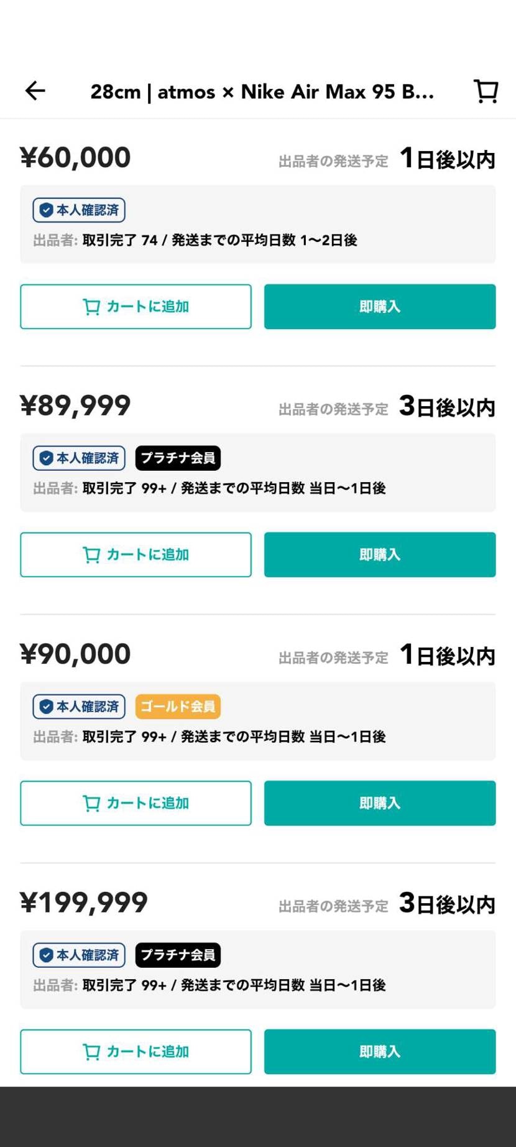Viewport: 516px width, 1147px height.
Task: Tap the プラチナ会員 badge on ¥89,999 listing
Action: coord(178,458)
